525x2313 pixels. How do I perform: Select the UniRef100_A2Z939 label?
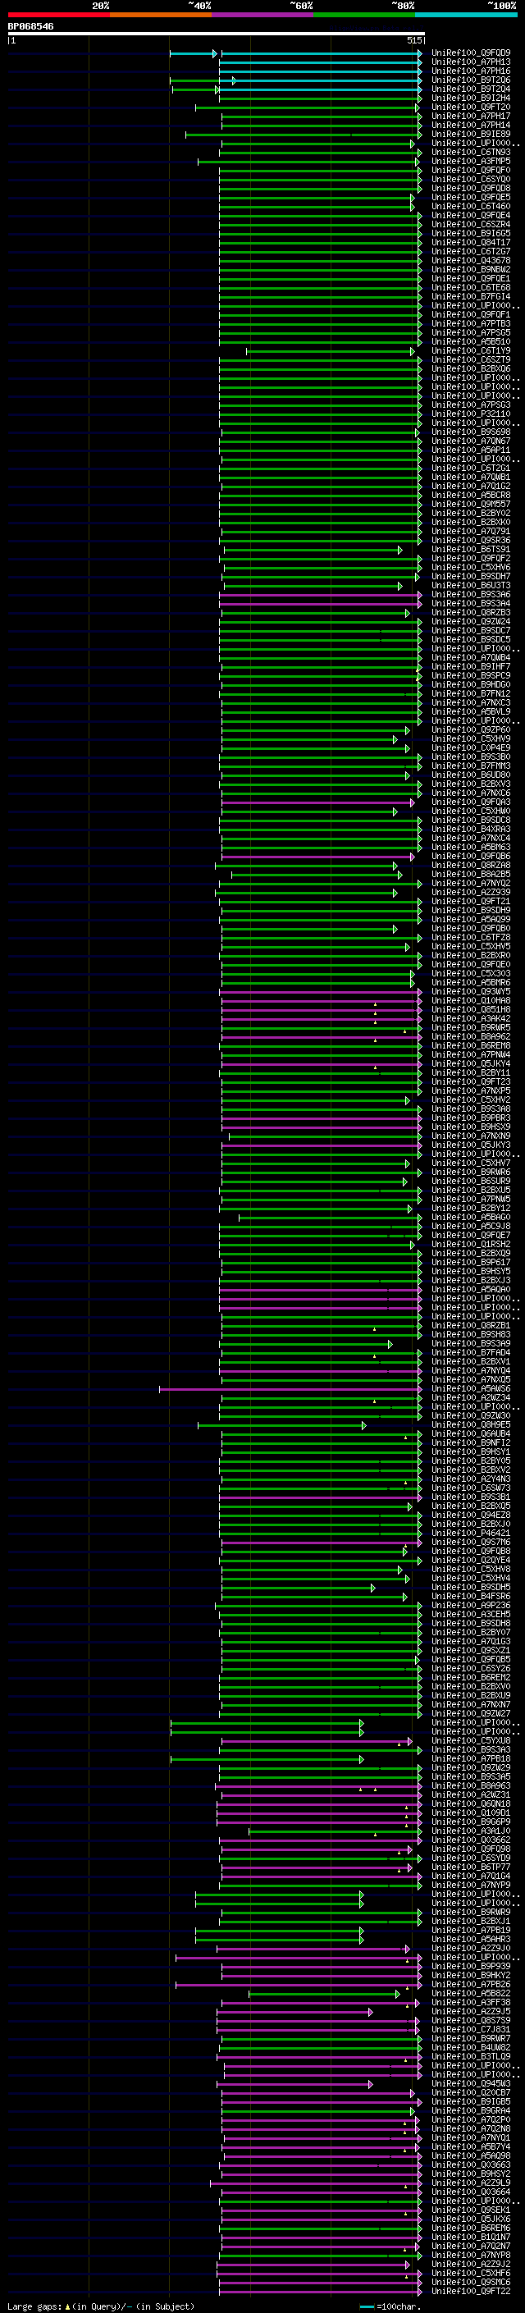(471, 893)
